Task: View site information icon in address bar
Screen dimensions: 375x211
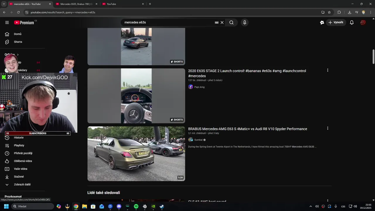Action: [x=27, y=12]
